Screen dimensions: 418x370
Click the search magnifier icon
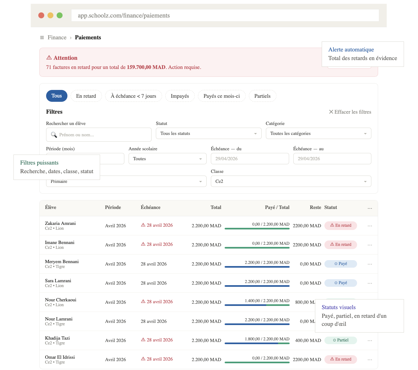click(54, 135)
